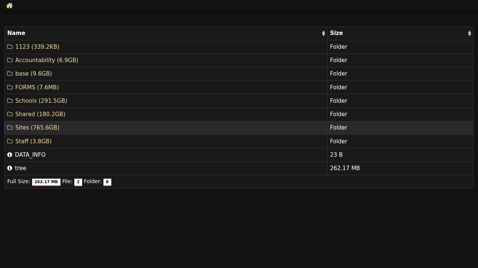The width and height of the screenshot is (478, 268).
Task: Click the Folder count badge showing 8
Action: coord(107,182)
